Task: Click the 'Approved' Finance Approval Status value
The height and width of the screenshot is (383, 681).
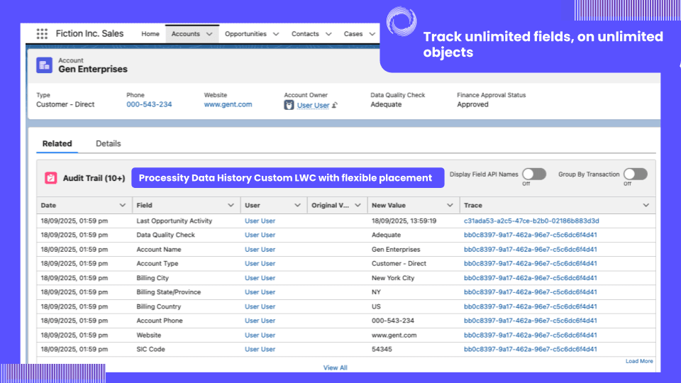Action: pyautogui.click(x=472, y=105)
